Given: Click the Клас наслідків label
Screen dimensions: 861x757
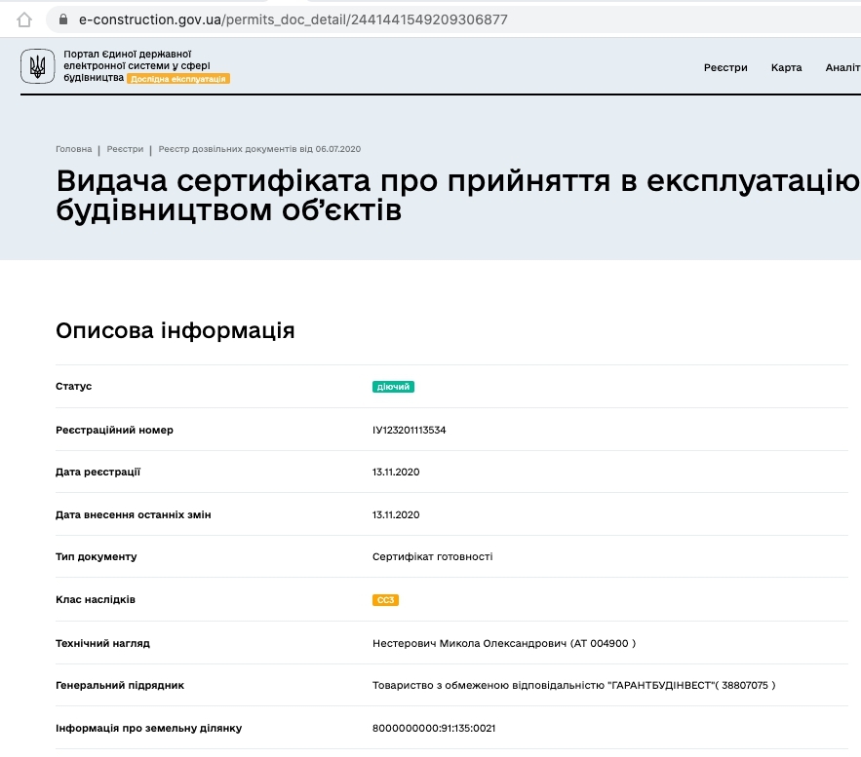Looking at the screenshot, I should [95, 599].
